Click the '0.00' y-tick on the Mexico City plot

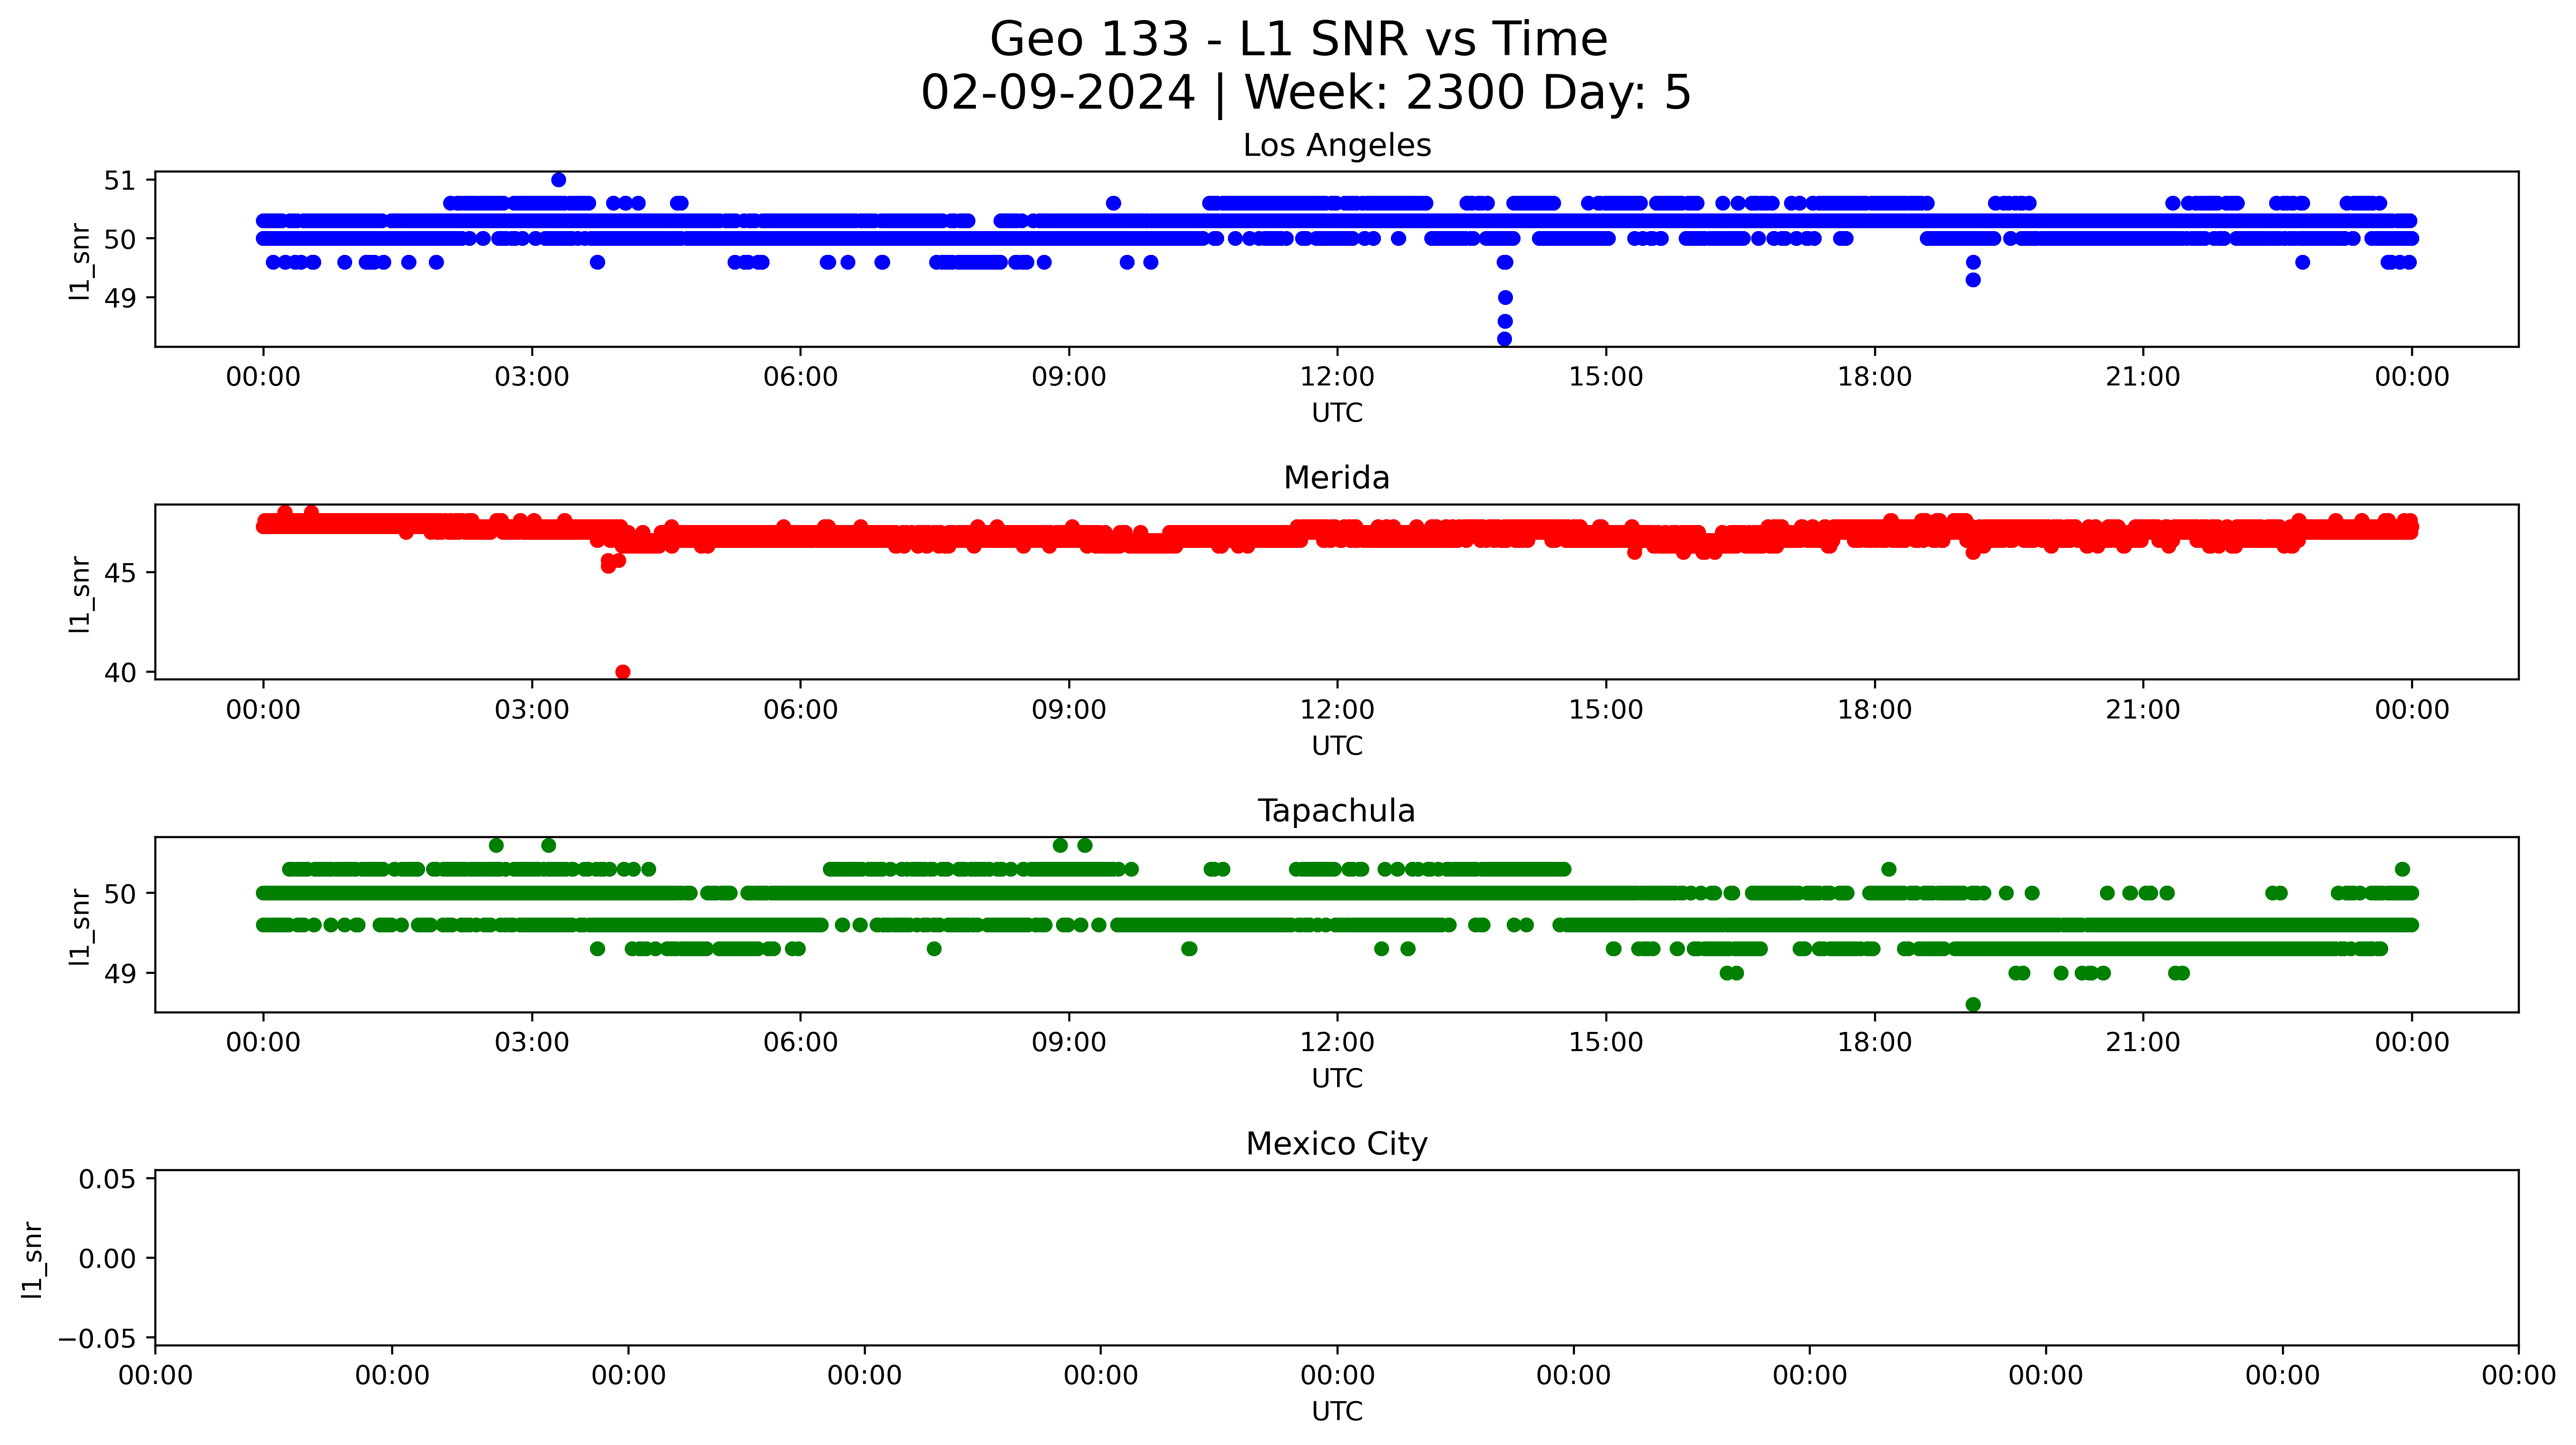(107, 1258)
